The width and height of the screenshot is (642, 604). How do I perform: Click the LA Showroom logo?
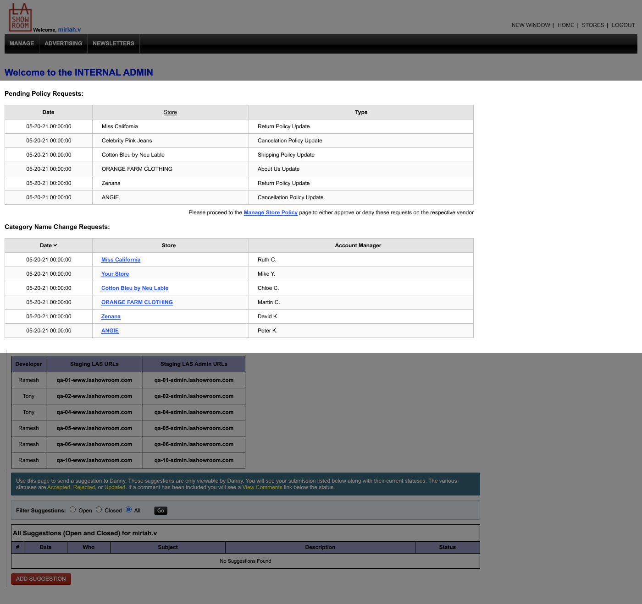pos(20,17)
